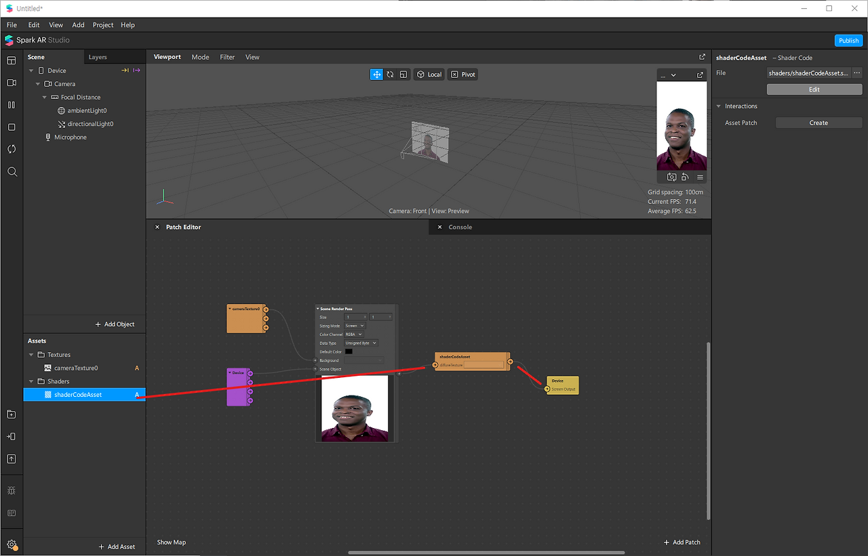This screenshot has height=556, width=868.
Task: Select the rotate manipulator tool in Viewport
Action: [390, 74]
